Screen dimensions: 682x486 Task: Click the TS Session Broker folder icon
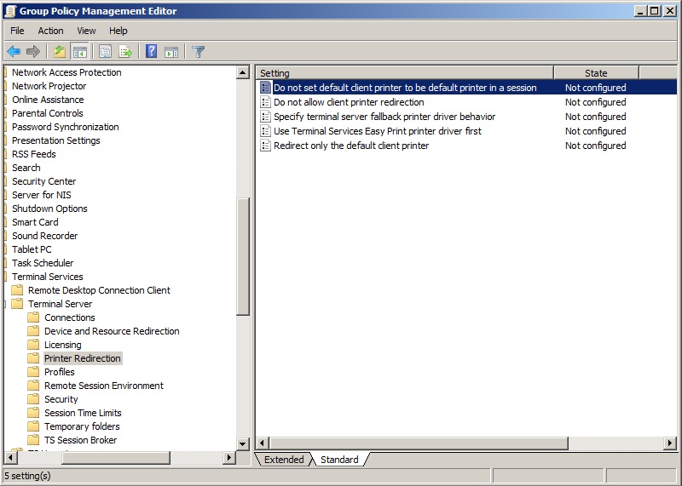33,440
